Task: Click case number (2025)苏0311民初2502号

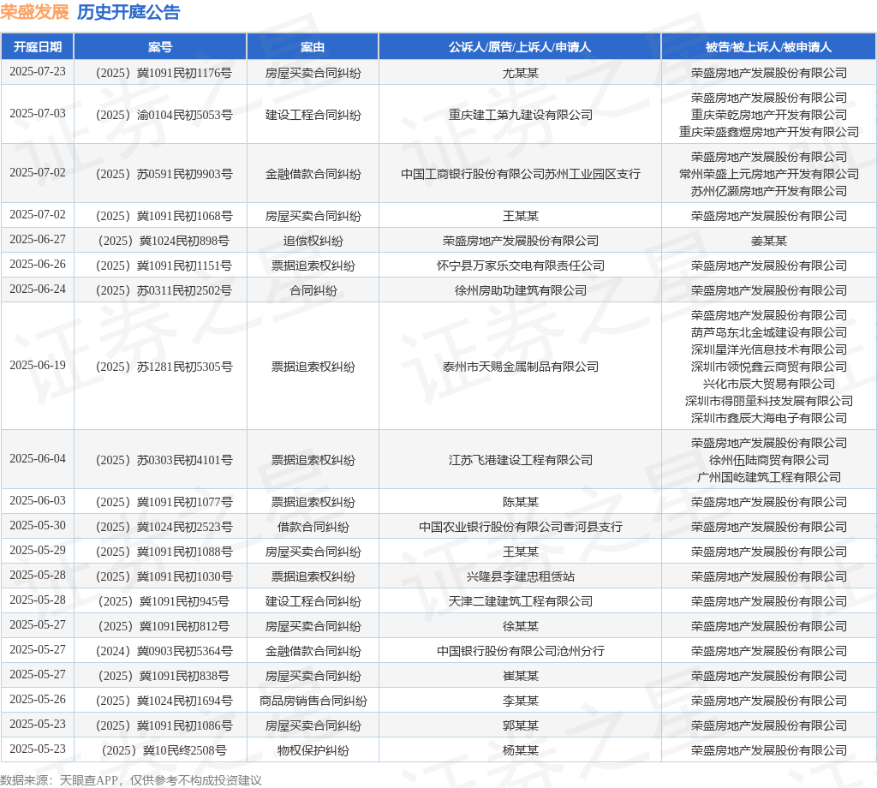Action: 164,291
